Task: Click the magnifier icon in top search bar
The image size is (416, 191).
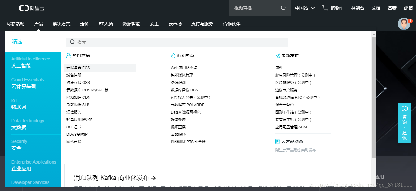Action: 284,8
